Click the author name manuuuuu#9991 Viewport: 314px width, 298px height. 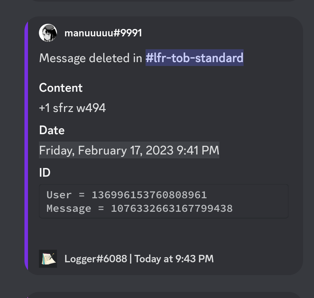[103, 33]
